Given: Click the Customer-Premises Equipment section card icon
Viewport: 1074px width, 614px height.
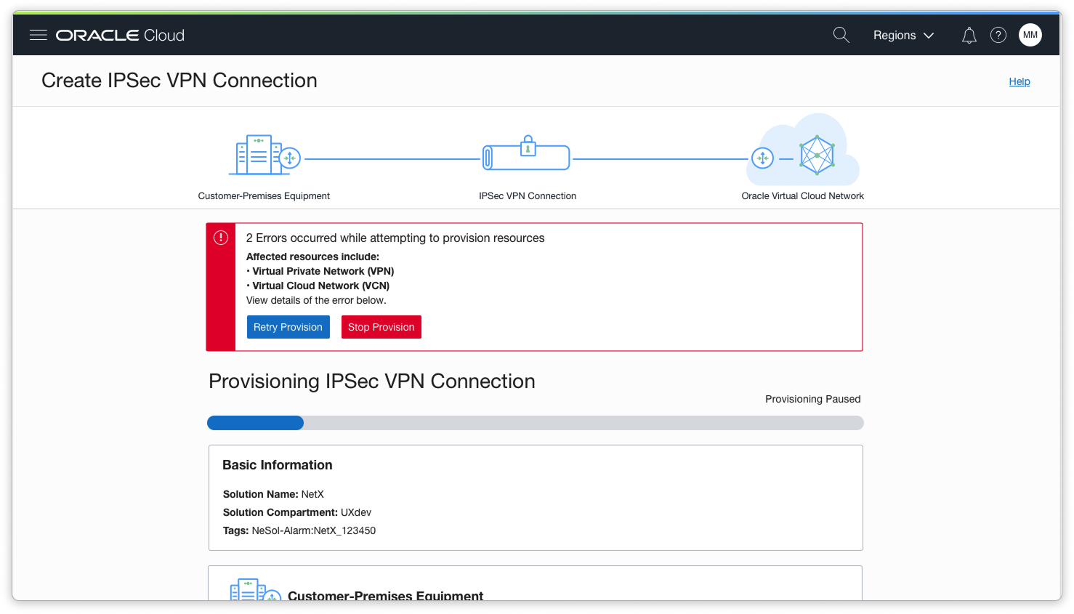Looking at the screenshot, I should [x=256, y=590].
